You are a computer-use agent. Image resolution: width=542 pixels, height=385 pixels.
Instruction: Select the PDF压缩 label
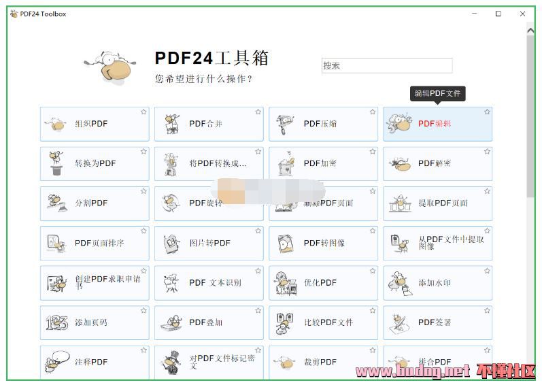point(320,124)
